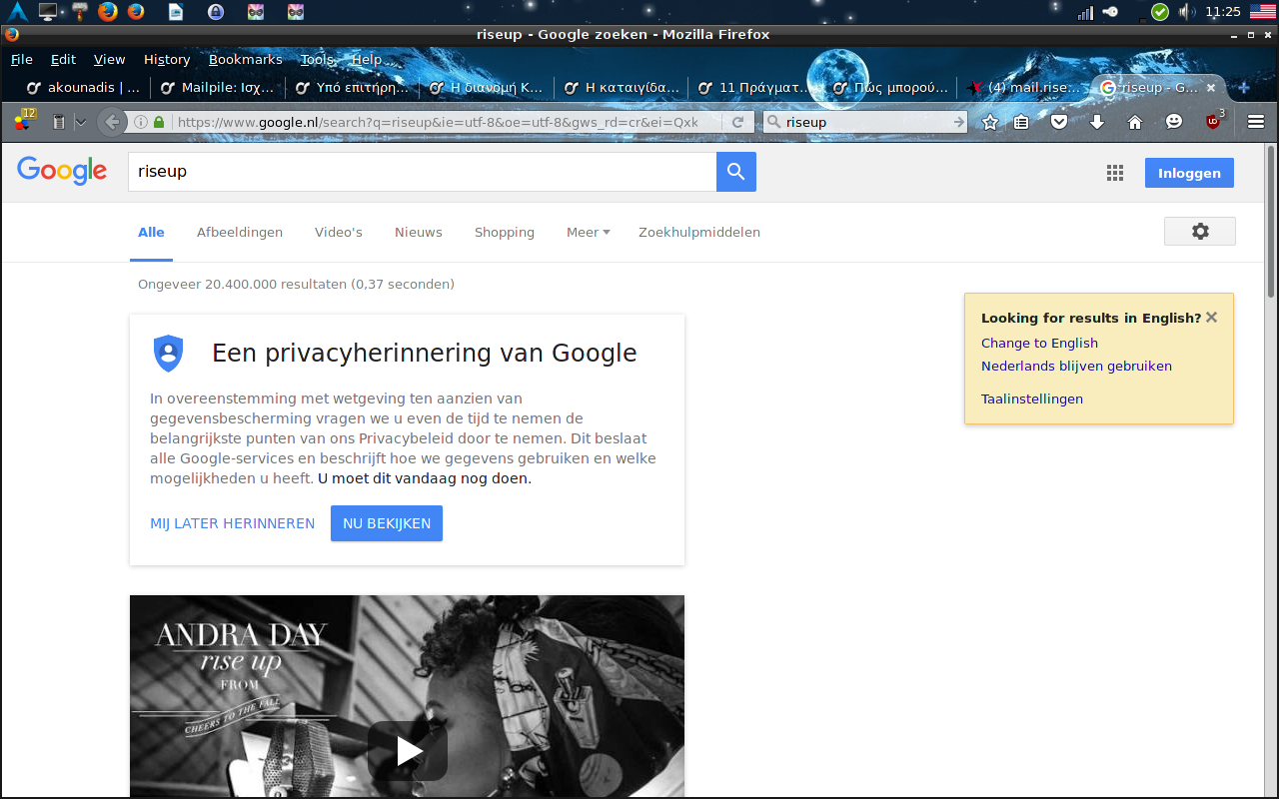The height and width of the screenshot is (799, 1279).
Task: Open the History menu
Action: (x=167, y=59)
